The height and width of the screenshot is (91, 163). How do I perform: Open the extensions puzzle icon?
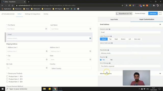tap(154, 6)
